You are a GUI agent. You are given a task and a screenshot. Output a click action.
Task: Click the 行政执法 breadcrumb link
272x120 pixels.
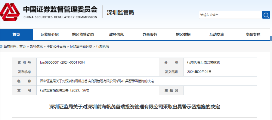coord(103,46)
